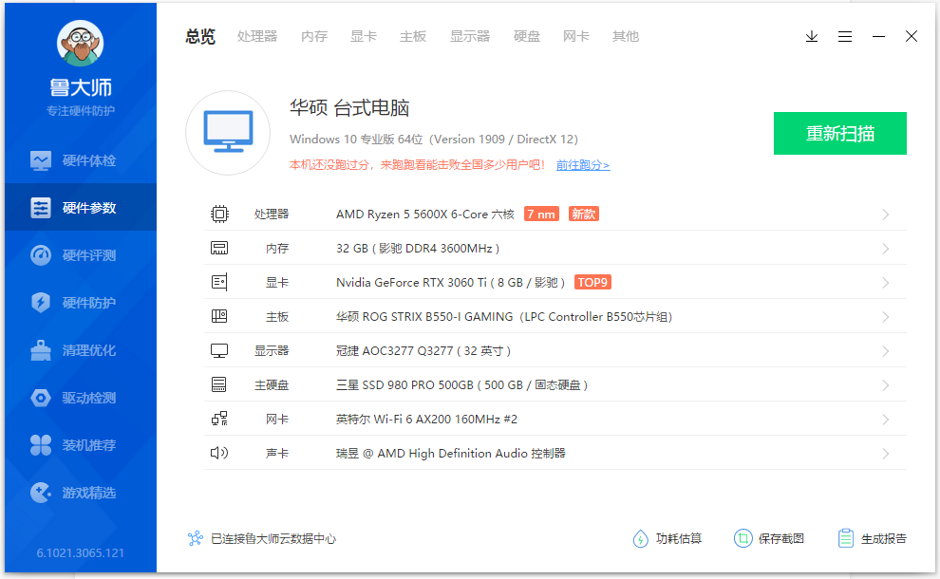Click the 主硬盘 disk icon
The height and width of the screenshot is (579, 940).
pyautogui.click(x=219, y=384)
